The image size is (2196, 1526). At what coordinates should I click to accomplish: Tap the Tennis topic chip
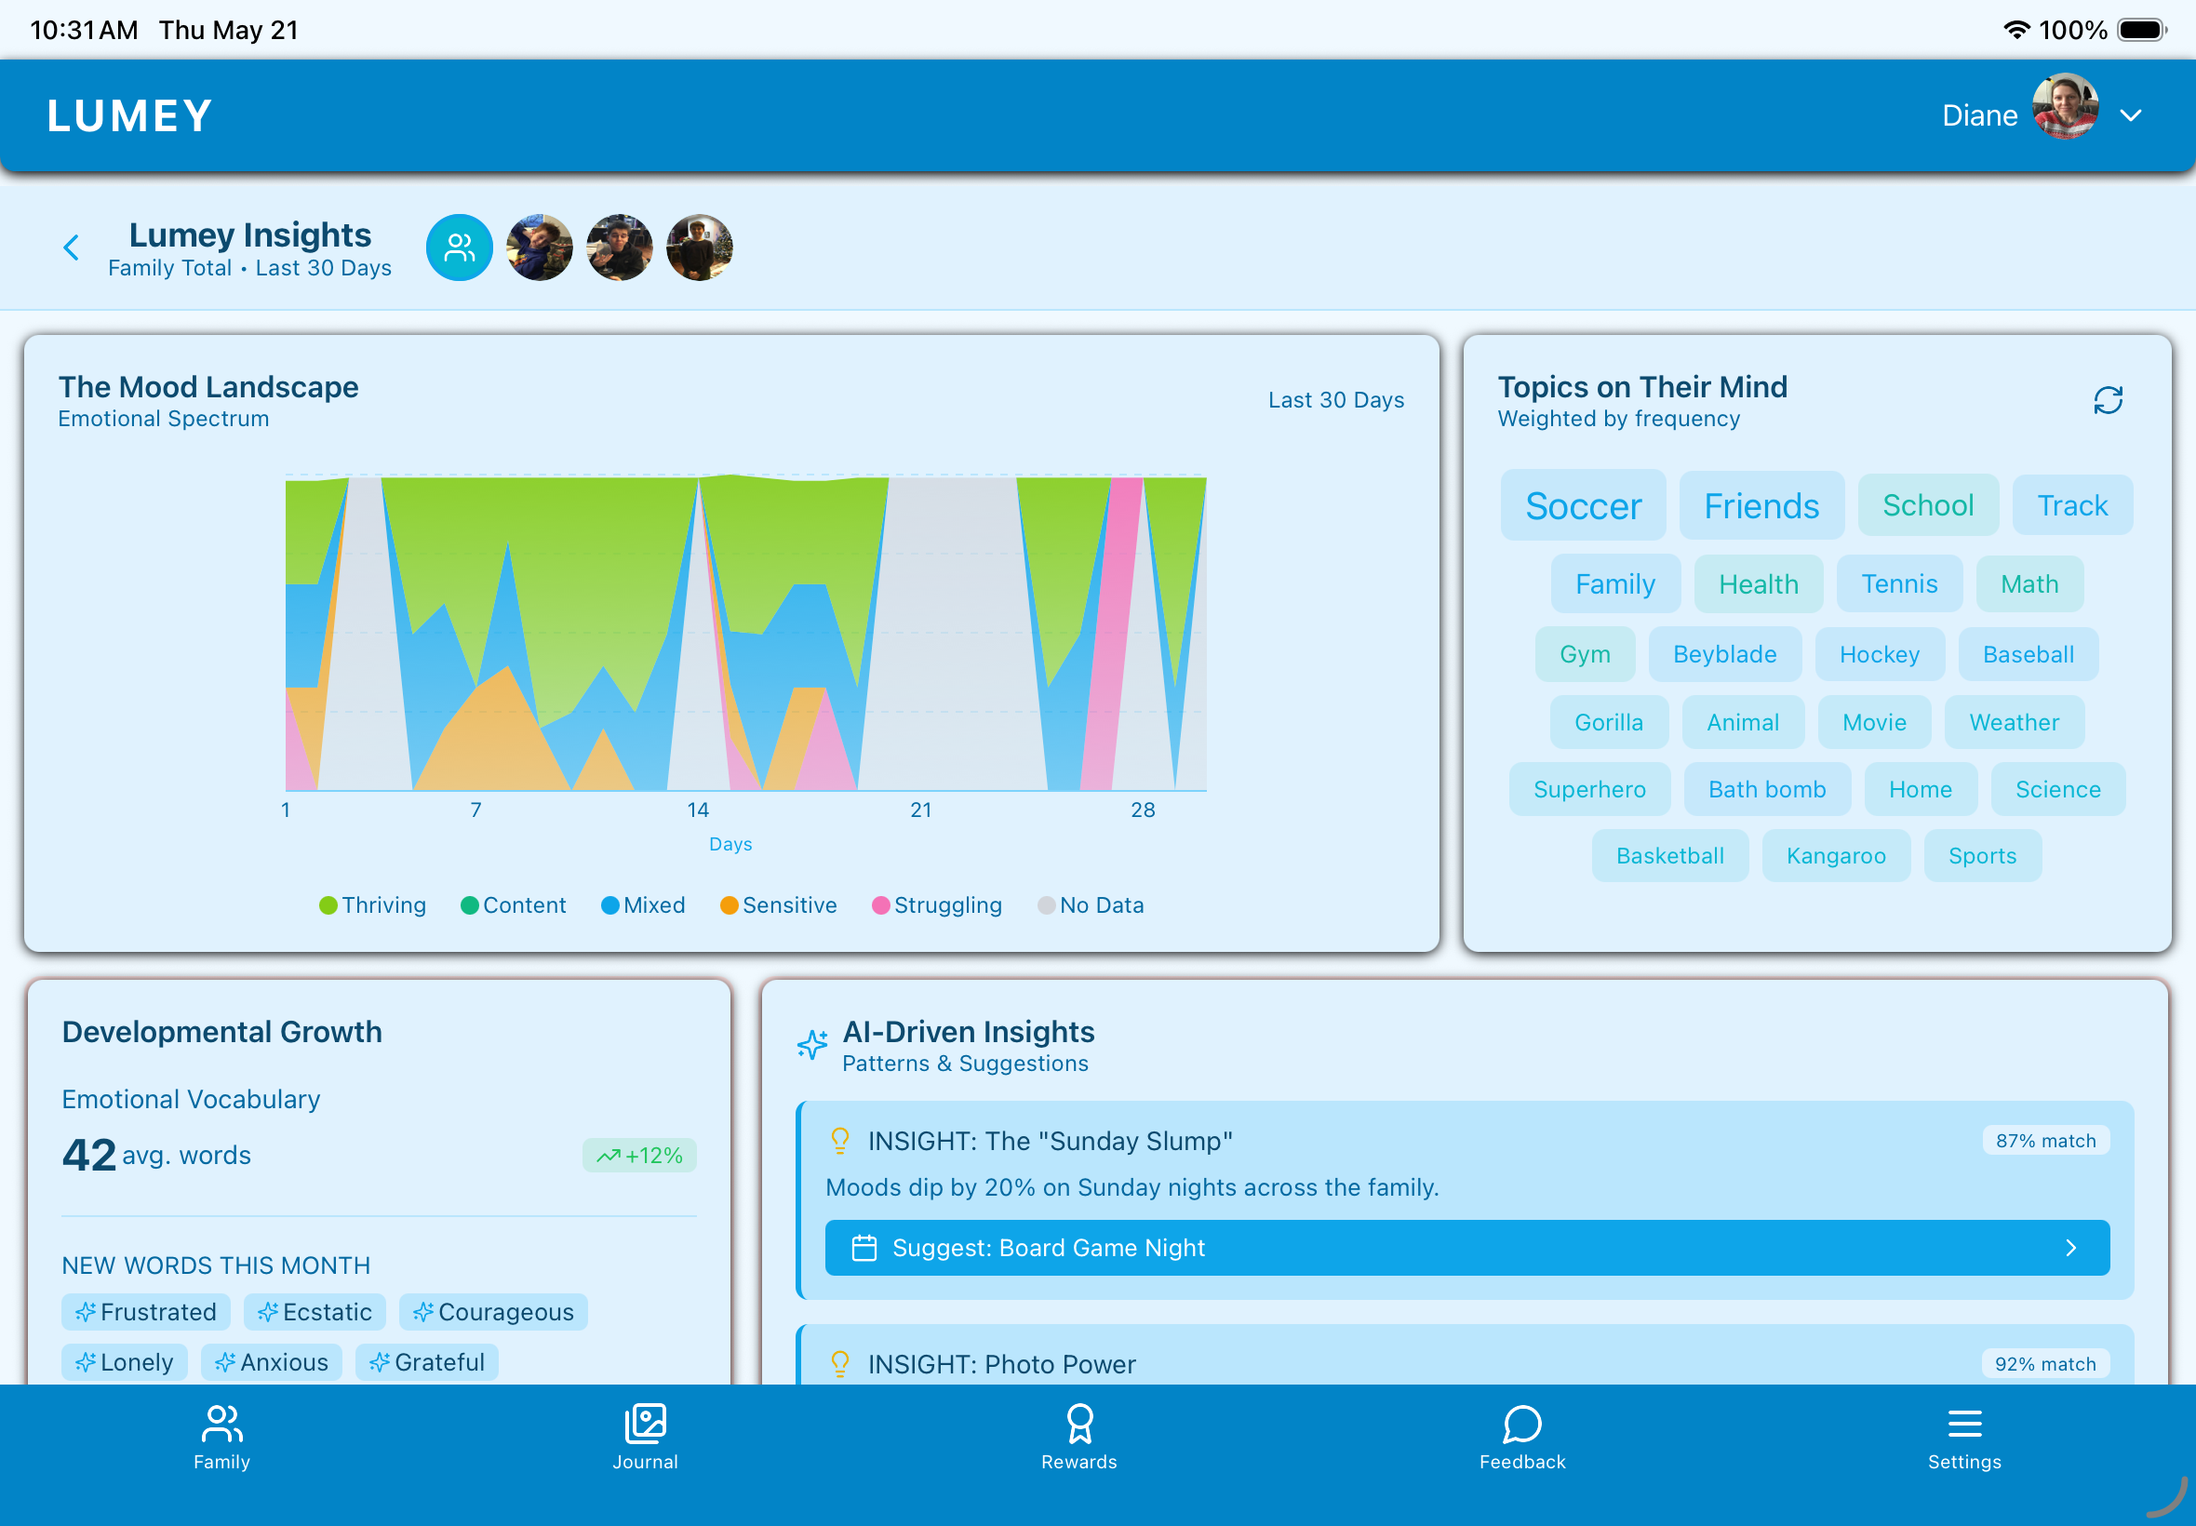coord(1898,583)
